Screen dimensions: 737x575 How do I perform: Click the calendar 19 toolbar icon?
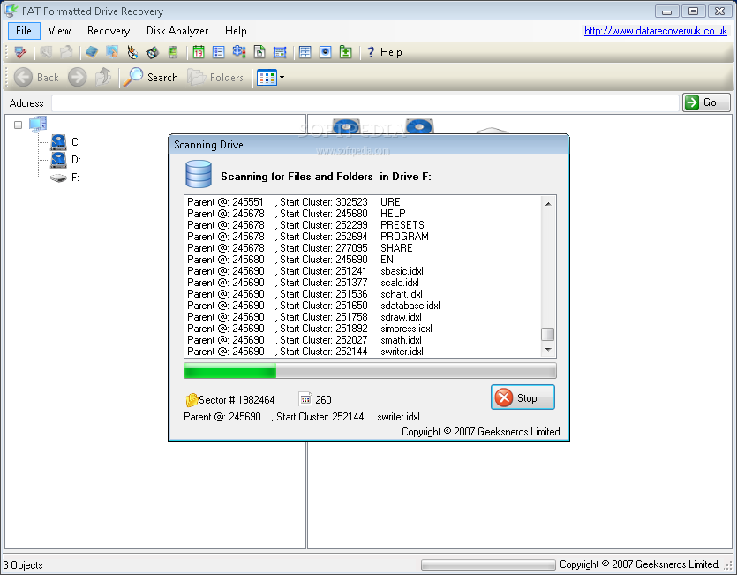tap(199, 52)
